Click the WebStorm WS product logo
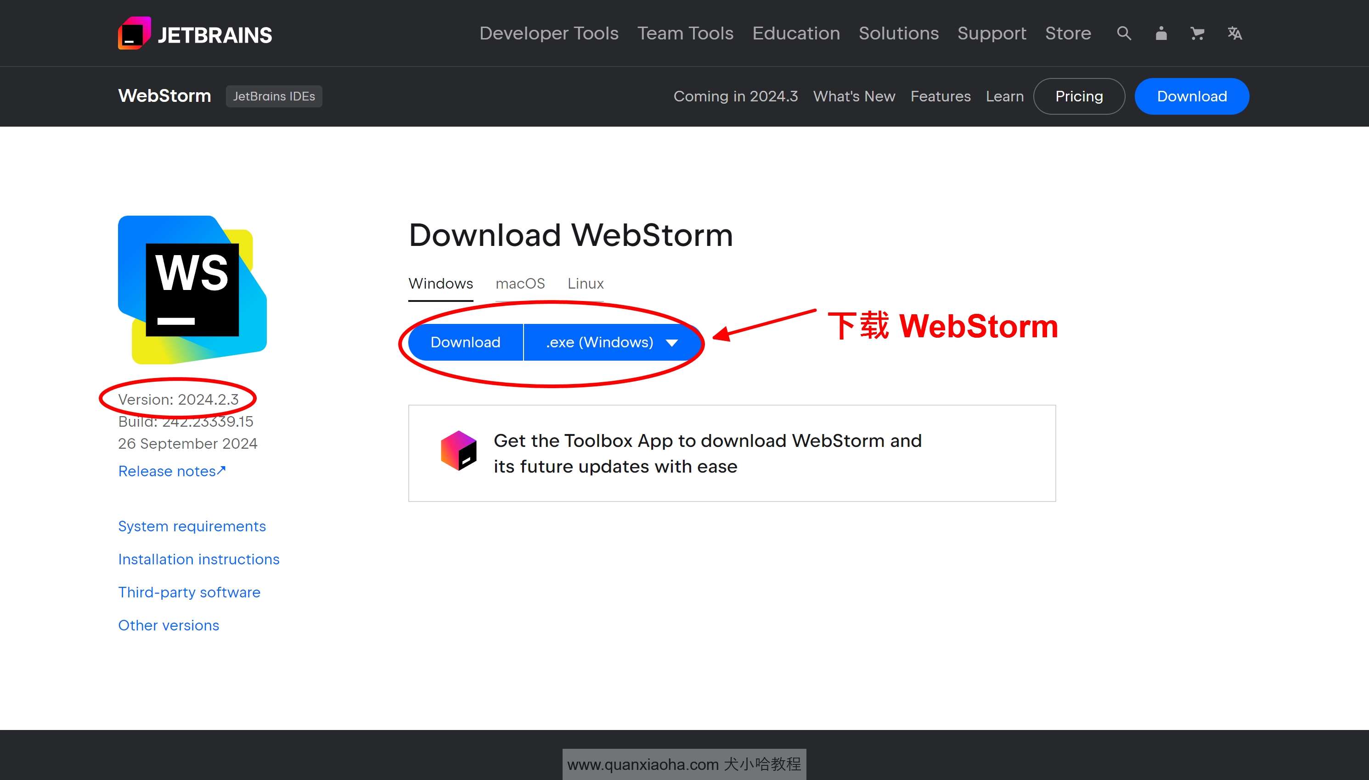 click(x=192, y=290)
